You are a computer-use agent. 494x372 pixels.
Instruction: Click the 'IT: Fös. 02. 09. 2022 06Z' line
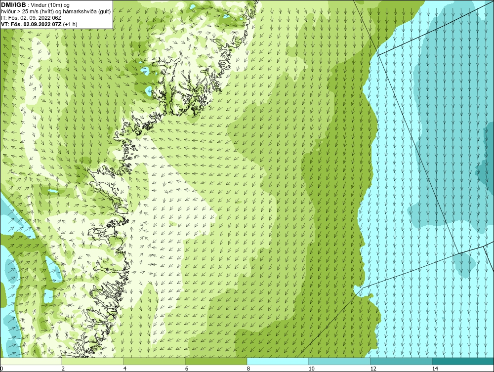tap(31, 18)
